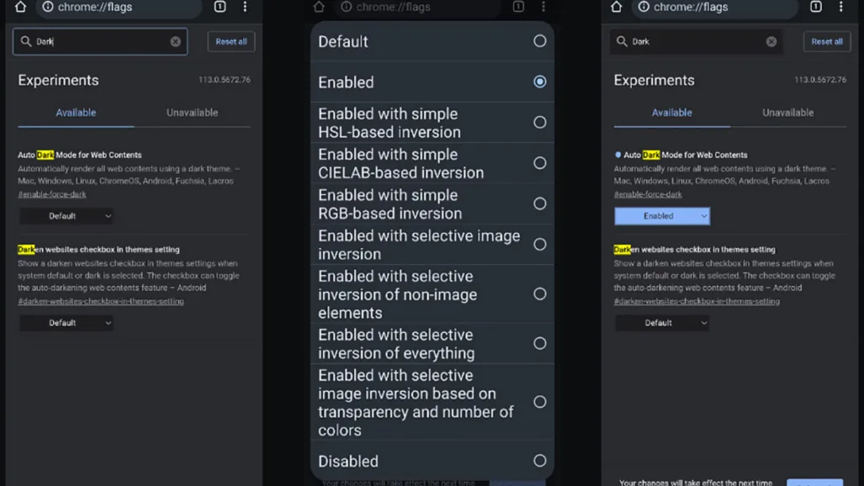This screenshot has height=486, width=864.
Task: Focus the flags search field in the right screen
Action: 696,41
